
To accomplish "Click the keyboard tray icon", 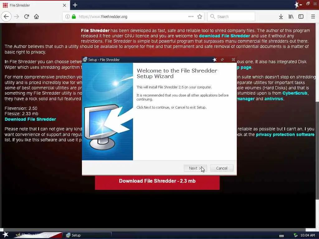I will click(282, 236).
